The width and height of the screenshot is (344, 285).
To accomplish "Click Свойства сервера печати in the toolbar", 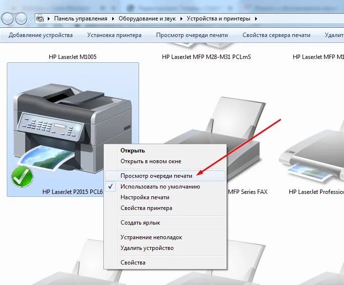I will point(277,35).
